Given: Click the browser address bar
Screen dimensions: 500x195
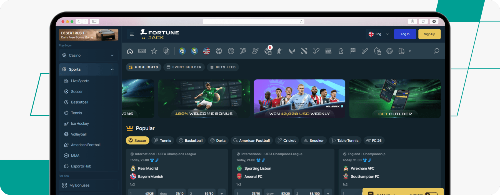Looking at the screenshot, I should click(254, 22).
